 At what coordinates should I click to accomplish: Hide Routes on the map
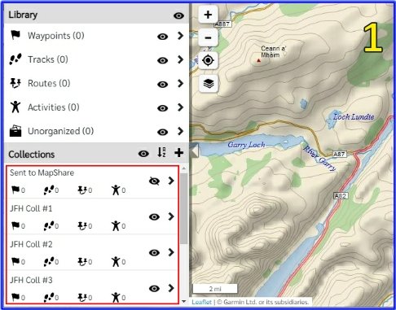pos(162,84)
